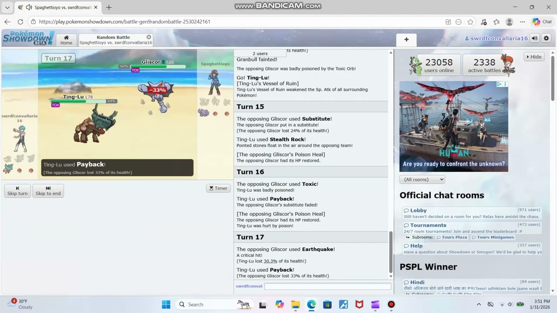
Task: Open the sound volume options
Action: (534, 38)
